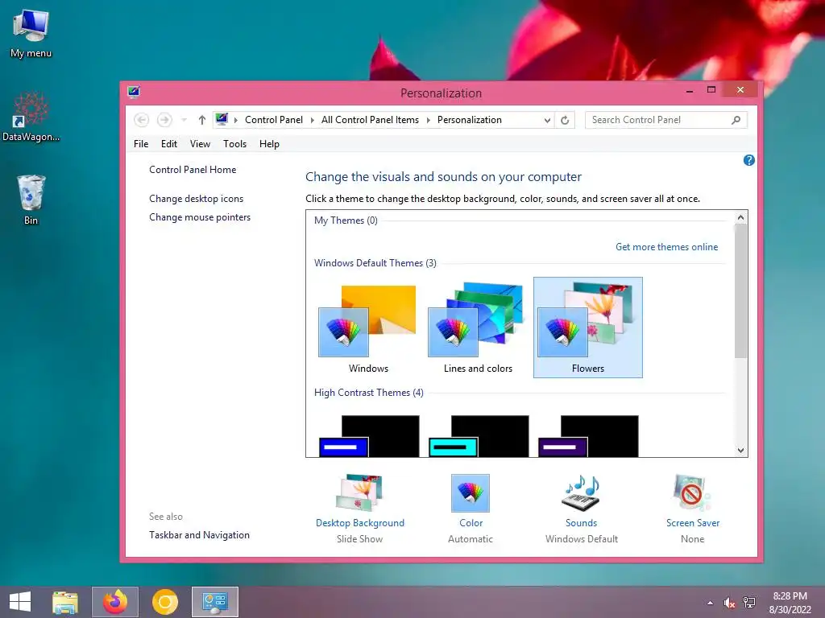Open the File menu
The width and height of the screenshot is (825, 618).
pyautogui.click(x=141, y=144)
